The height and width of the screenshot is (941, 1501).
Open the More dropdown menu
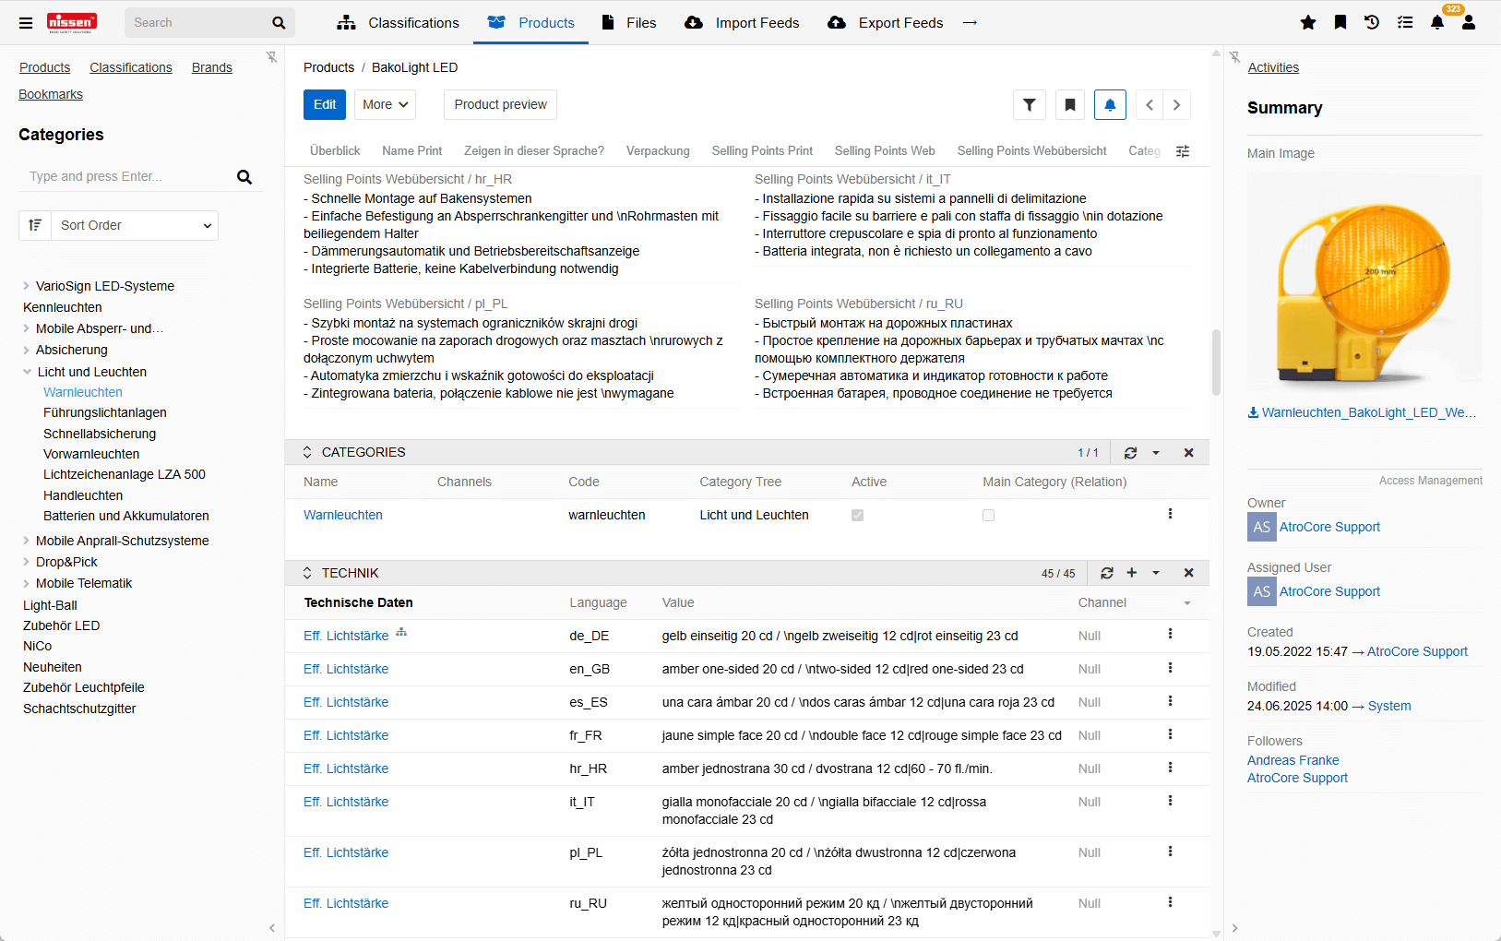coord(385,105)
